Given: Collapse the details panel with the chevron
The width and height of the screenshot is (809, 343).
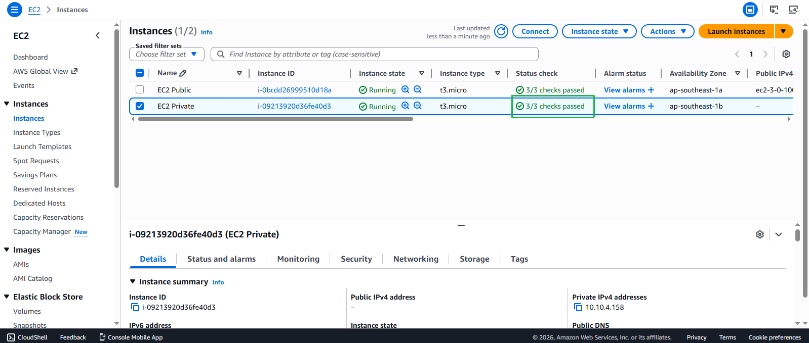Looking at the screenshot, I should click(x=779, y=234).
